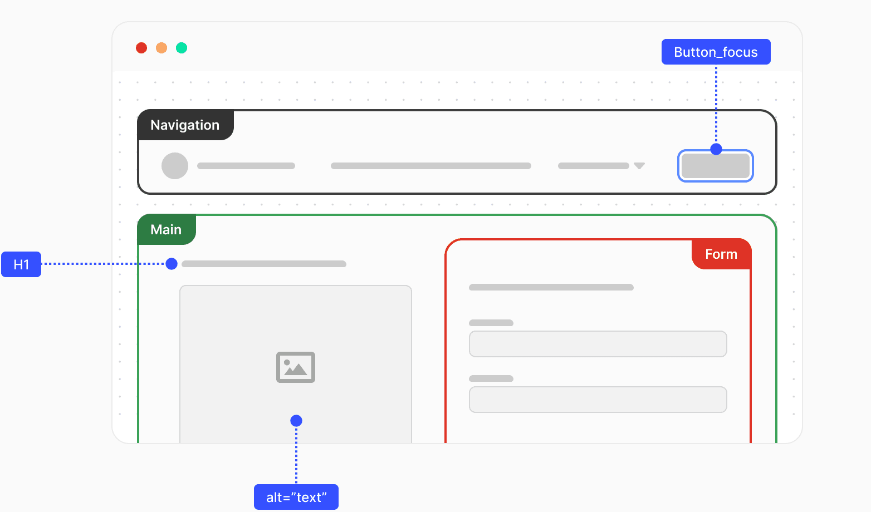Viewport: 871px width, 512px height.
Task: Click the H1 callout label
Action: [x=21, y=264]
